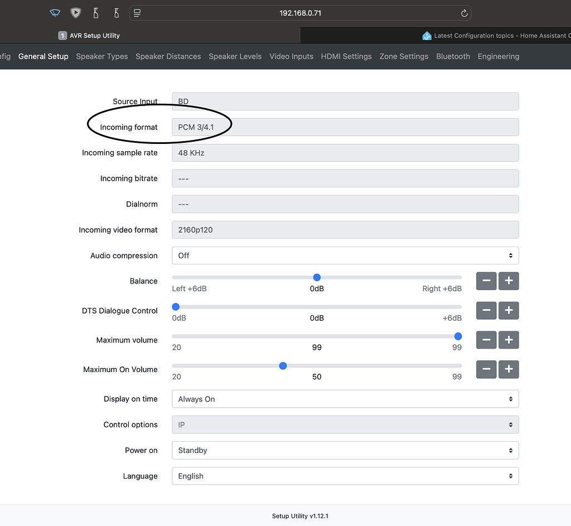This screenshot has width=571, height=526.
Task: Click the shield with play button extension icon
Action: (75, 12)
